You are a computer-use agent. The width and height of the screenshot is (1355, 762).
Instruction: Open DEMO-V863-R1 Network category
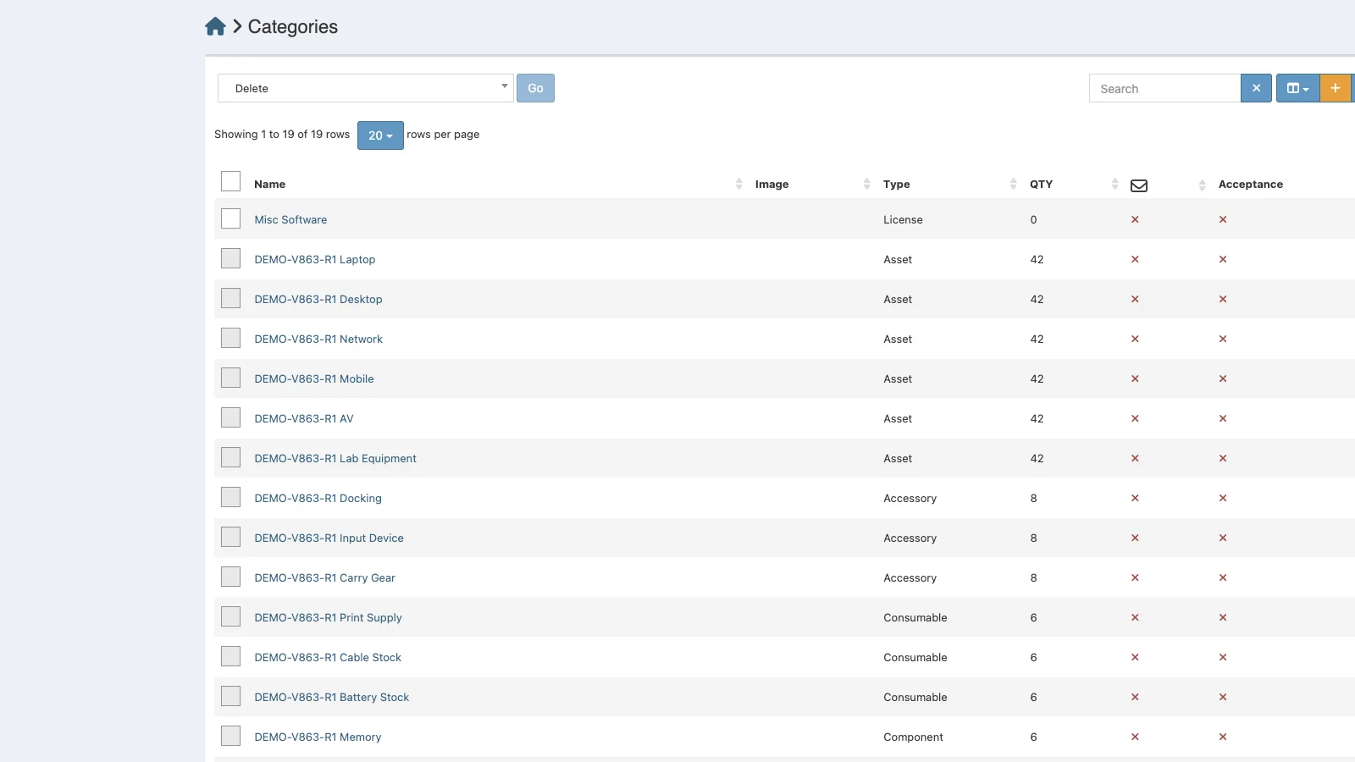click(x=318, y=339)
